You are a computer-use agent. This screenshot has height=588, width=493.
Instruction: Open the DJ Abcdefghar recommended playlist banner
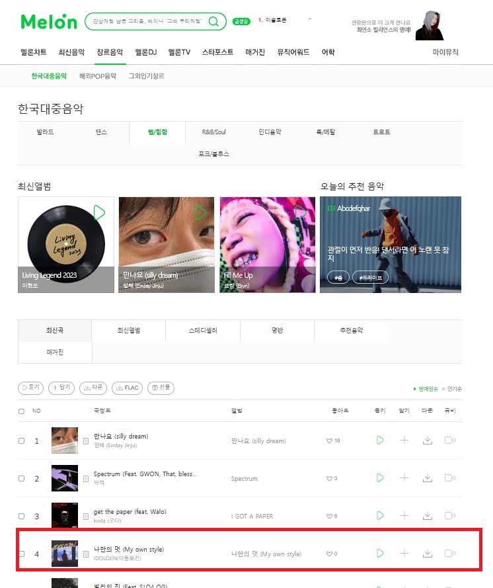tap(391, 245)
